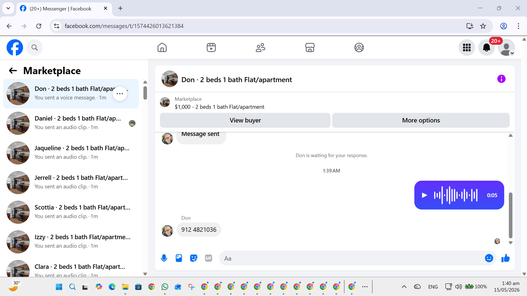Image resolution: width=527 pixels, height=296 pixels.
Task: Open the 1:40 am clock and date
Action: coord(507,287)
